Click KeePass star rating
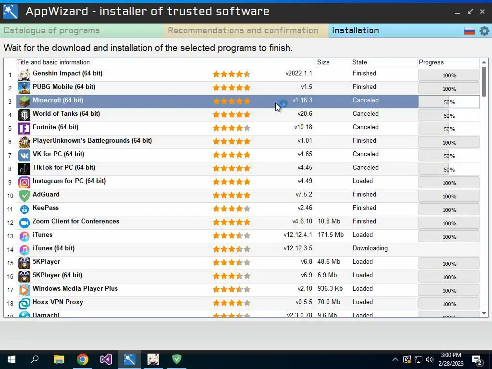The image size is (492, 369). [x=232, y=209]
